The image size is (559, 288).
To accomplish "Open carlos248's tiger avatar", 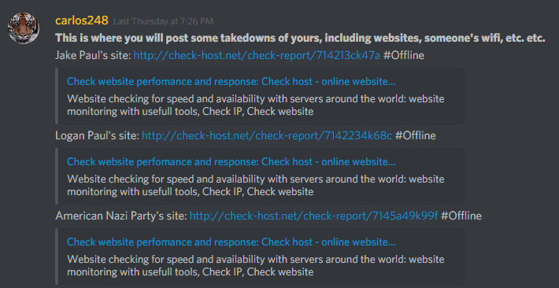I will (x=24, y=28).
